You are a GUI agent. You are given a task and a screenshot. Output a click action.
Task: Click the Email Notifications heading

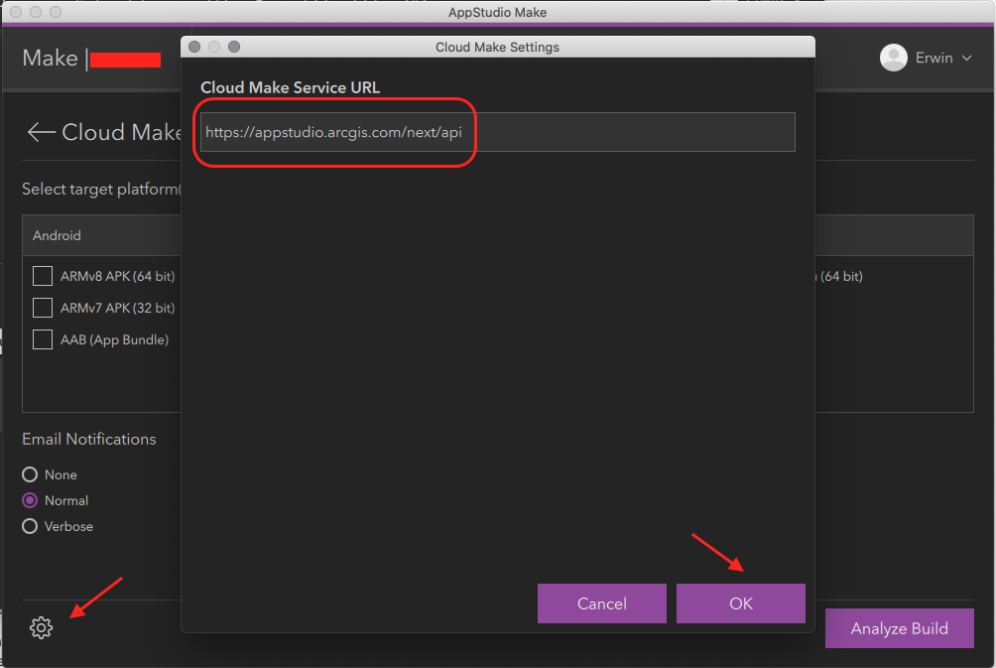(x=89, y=439)
